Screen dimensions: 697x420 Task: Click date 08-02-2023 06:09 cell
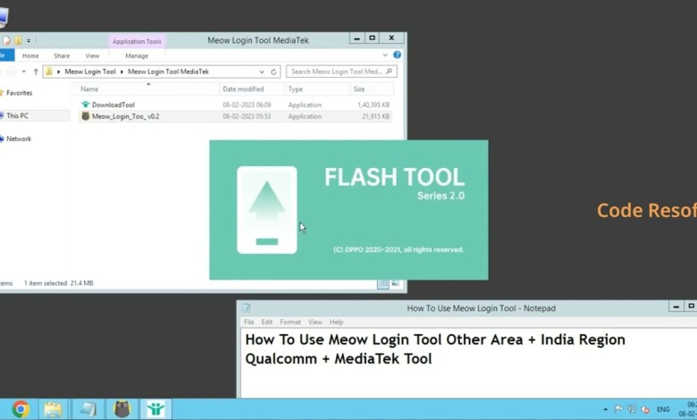[x=247, y=105]
